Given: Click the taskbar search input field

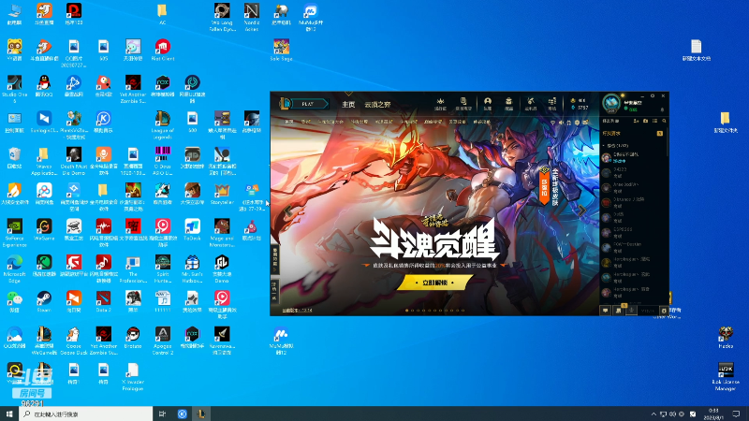Looking at the screenshot, I should pyautogui.click(x=86, y=414).
